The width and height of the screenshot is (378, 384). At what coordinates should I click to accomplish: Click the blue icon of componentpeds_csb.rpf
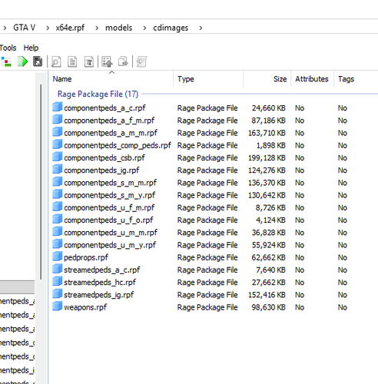click(x=58, y=157)
